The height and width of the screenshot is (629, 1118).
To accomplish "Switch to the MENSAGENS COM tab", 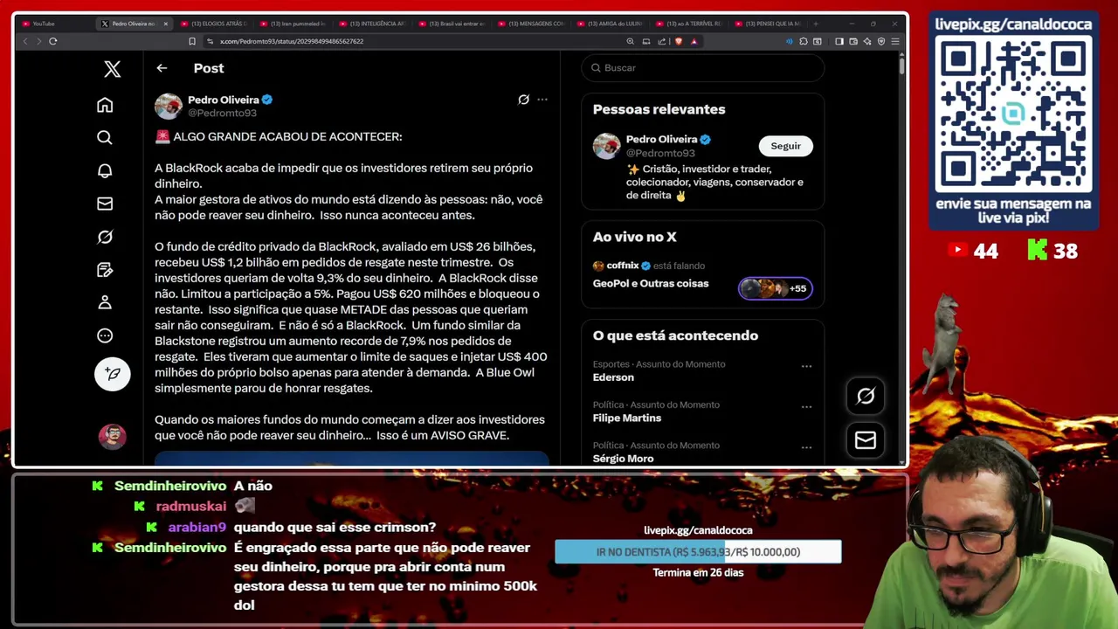I will tap(532, 24).
